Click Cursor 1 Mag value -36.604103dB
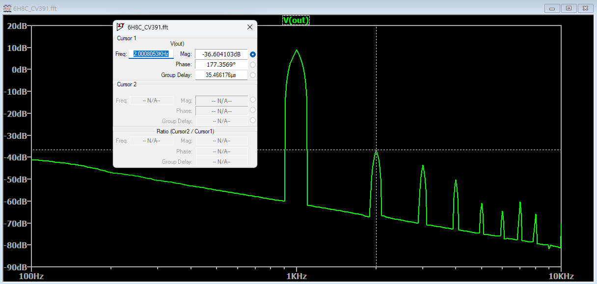 pyautogui.click(x=221, y=54)
